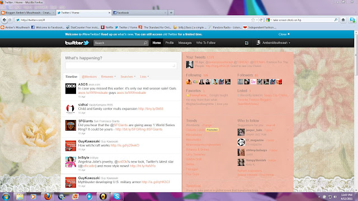Open the compose new tweet icon
Viewport: 358px width, 201px height.
coord(247,43)
